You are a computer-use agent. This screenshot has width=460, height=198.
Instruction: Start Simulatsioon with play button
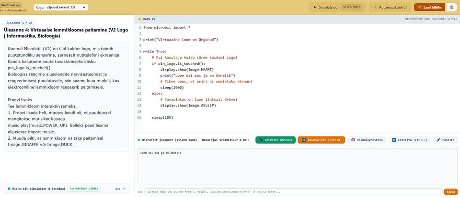[337, 7]
